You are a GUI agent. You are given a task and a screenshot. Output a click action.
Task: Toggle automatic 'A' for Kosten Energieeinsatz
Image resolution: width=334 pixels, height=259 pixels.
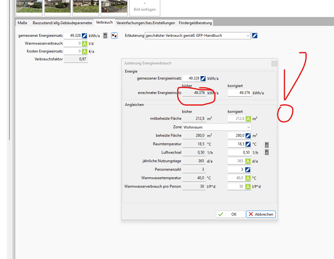[x=84, y=52]
